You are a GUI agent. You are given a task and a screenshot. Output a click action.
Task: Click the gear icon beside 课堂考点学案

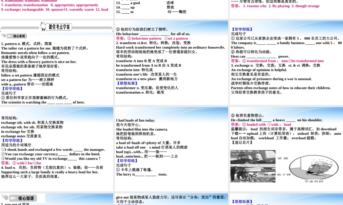click(x=43, y=27)
